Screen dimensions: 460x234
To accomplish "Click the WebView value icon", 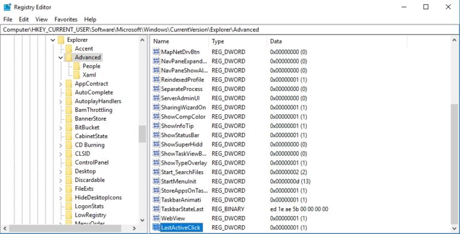I will click(x=156, y=218).
